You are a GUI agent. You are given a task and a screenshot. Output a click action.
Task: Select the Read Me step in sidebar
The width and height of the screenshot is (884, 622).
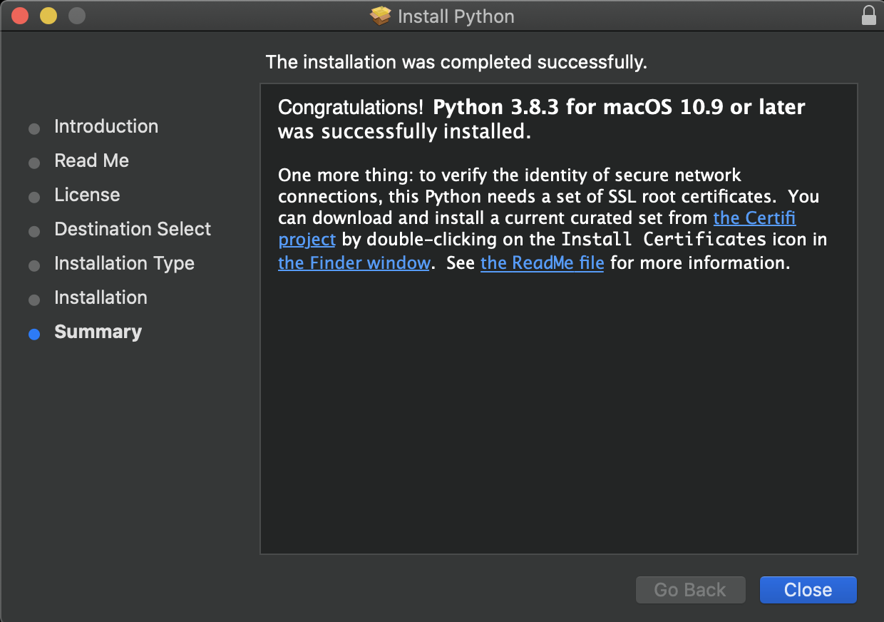click(x=91, y=160)
